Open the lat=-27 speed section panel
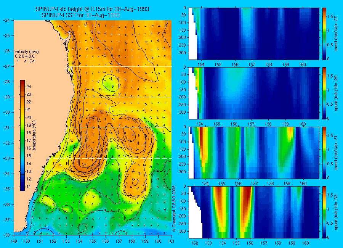 pyautogui.click(x=254, y=34)
